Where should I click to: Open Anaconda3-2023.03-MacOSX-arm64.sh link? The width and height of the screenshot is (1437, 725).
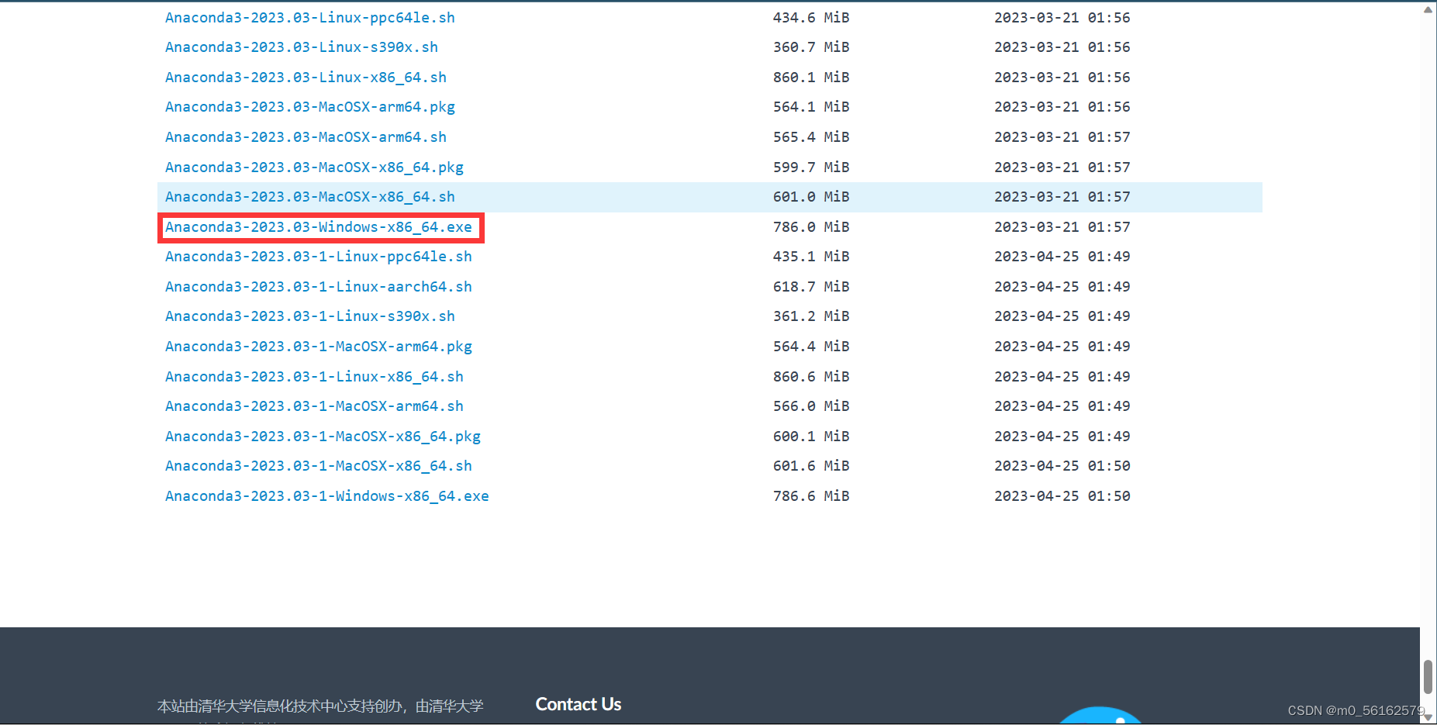(306, 137)
